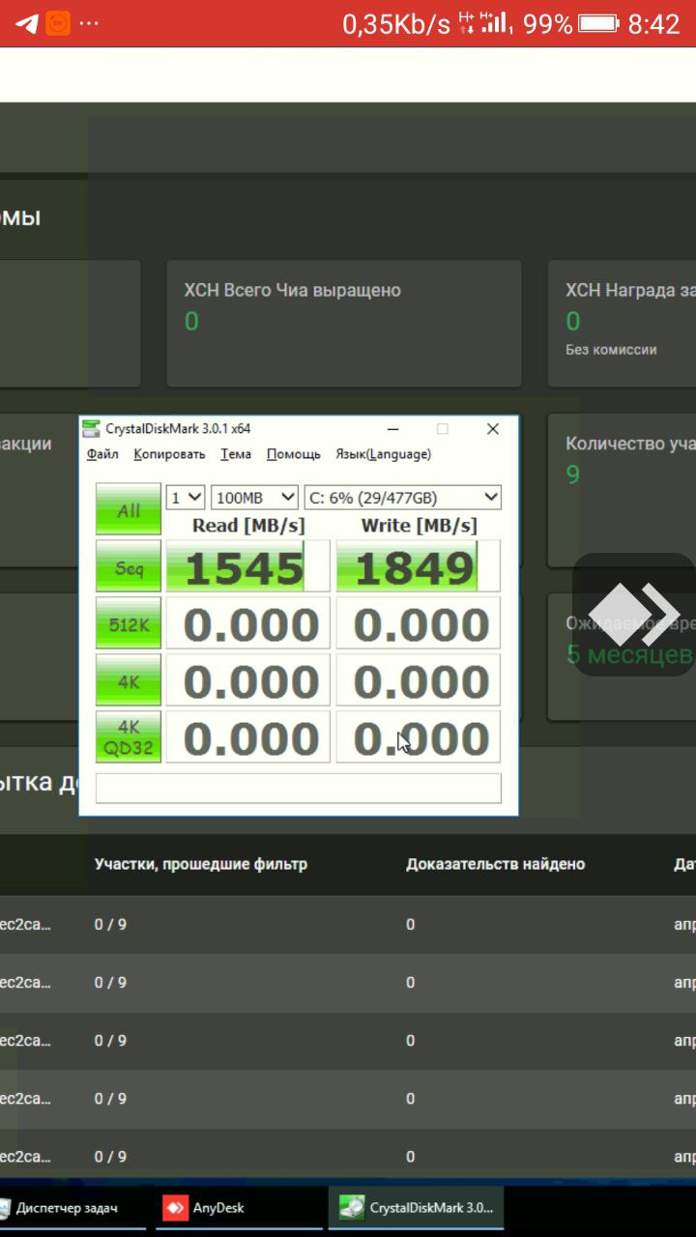Open the Язык(Language) menu
Viewport: 696px width, 1237px height.
pyautogui.click(x=383, y=454)
